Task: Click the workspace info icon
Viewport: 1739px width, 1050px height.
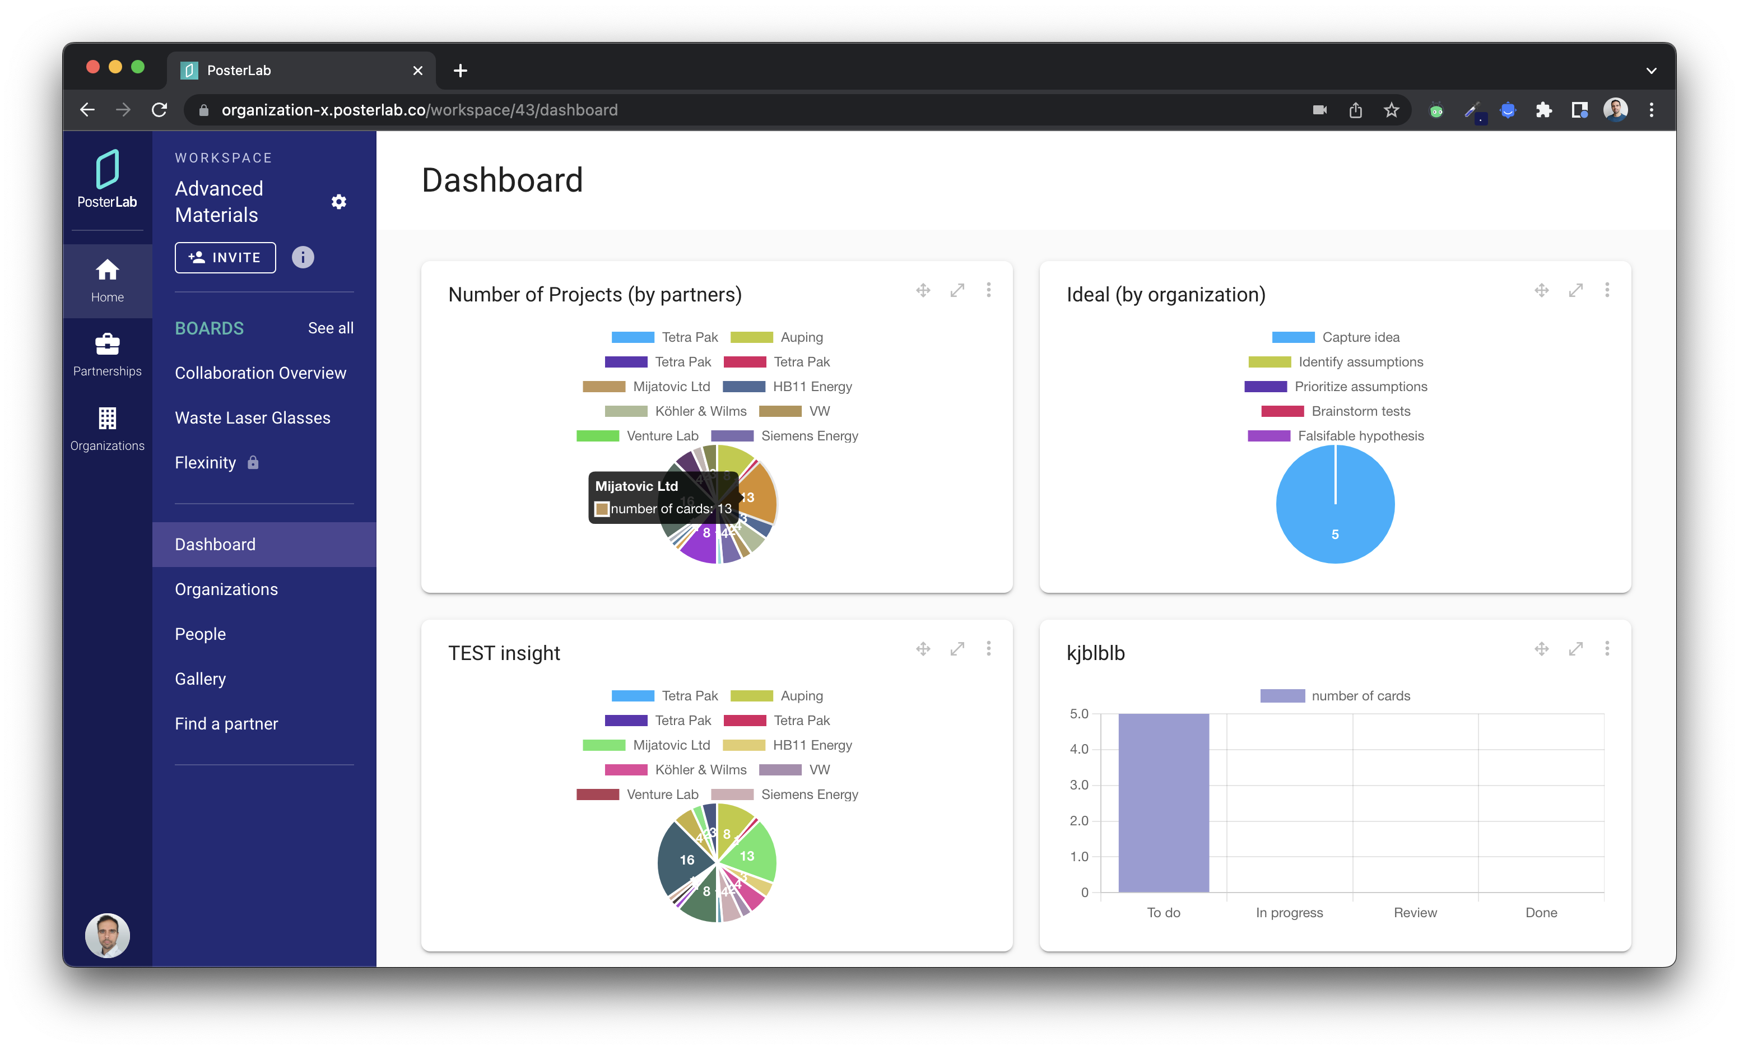Action: [303, 258]
